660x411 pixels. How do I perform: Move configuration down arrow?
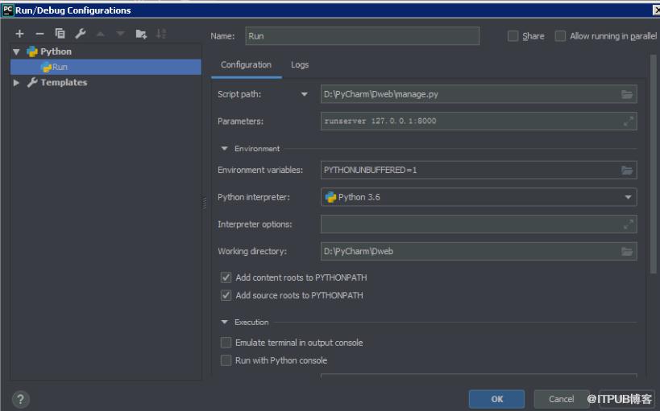click(120, 34)
